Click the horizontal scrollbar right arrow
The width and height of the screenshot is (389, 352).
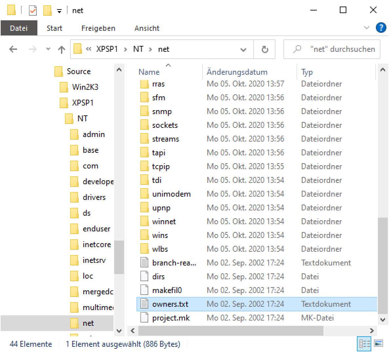371,330
